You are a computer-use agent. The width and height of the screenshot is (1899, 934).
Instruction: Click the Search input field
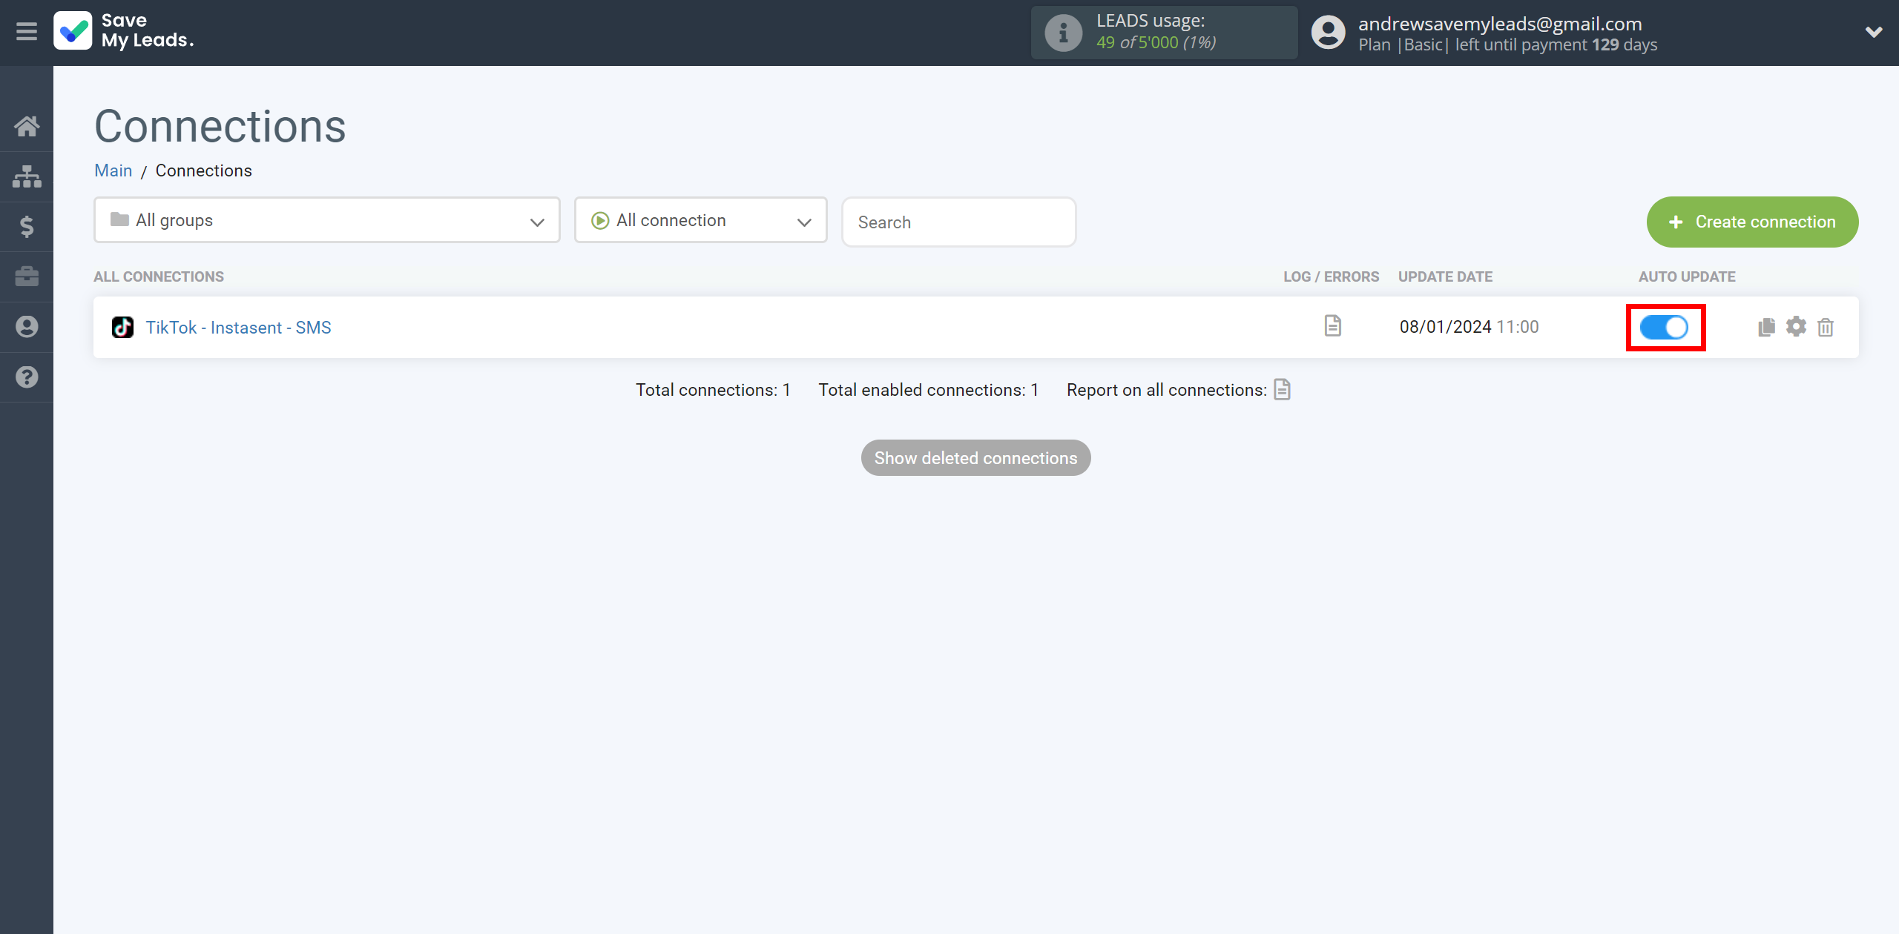coord(958,222)
